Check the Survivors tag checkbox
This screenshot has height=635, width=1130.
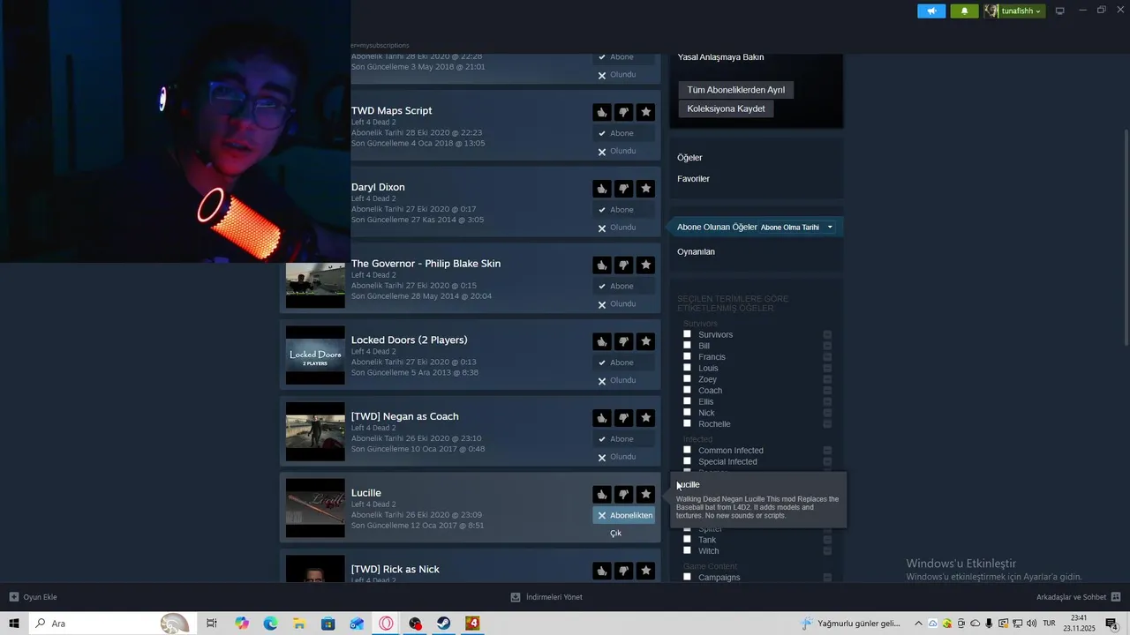pos(687,334)
